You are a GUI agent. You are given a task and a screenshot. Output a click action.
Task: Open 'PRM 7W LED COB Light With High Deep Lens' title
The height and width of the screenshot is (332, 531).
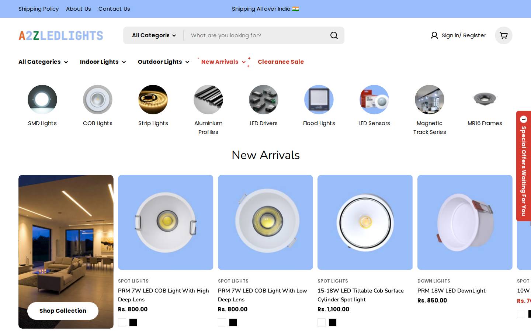coord(163,295)
